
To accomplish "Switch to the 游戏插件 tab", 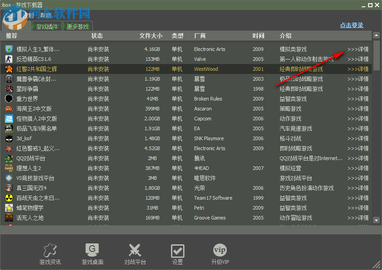I will [x=46, y=26].
